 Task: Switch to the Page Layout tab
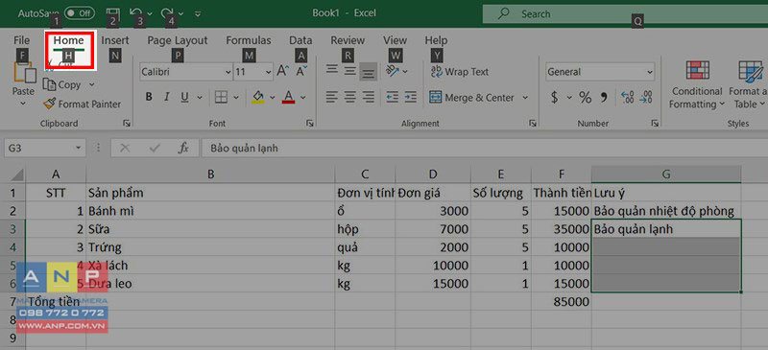pos(178,40)
